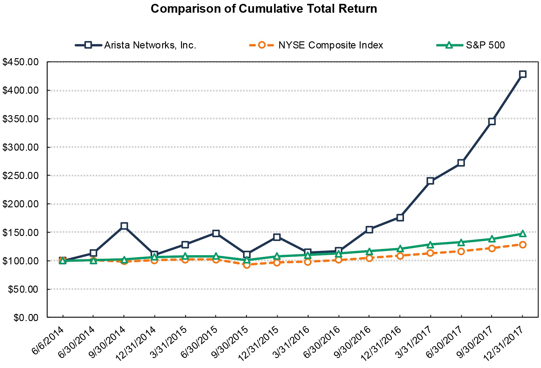Click the S&P 500 legend text

point(485,45)
